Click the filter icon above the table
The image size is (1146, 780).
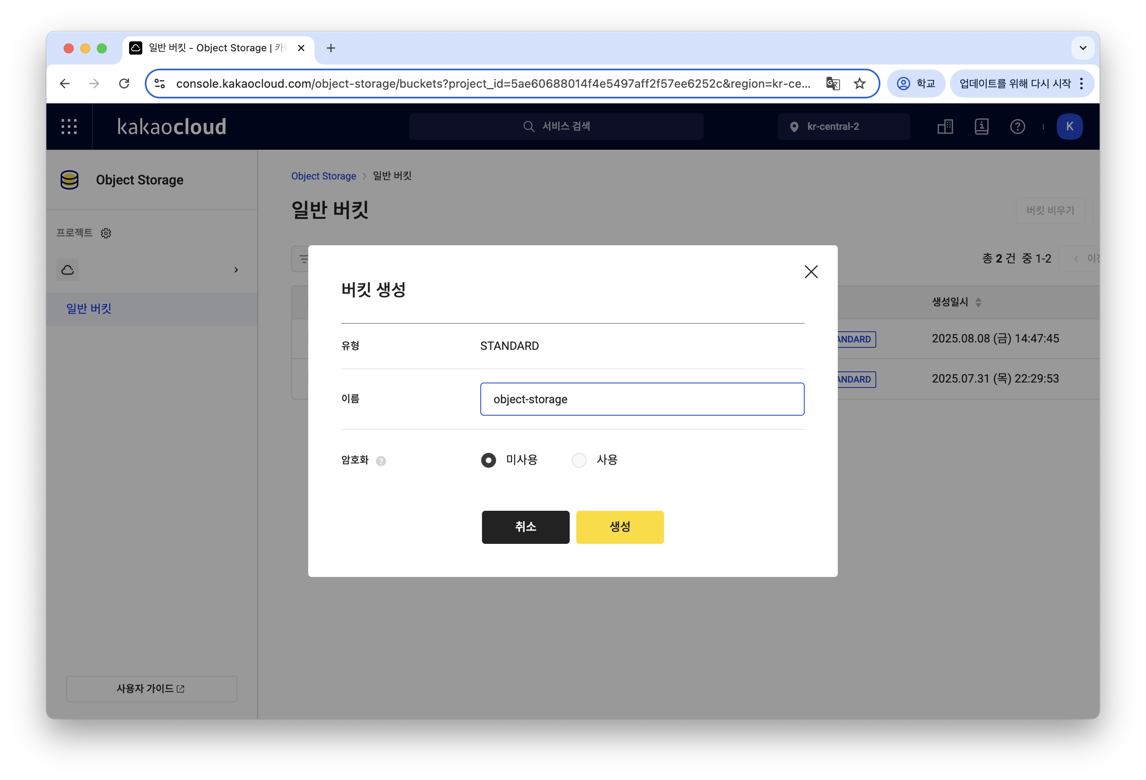coord(303,259)
